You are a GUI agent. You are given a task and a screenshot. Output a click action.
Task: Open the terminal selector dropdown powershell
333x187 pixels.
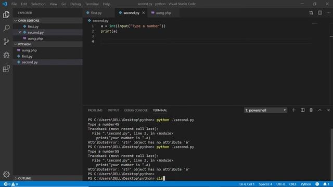pyautogui.click(x=265, y=110)
